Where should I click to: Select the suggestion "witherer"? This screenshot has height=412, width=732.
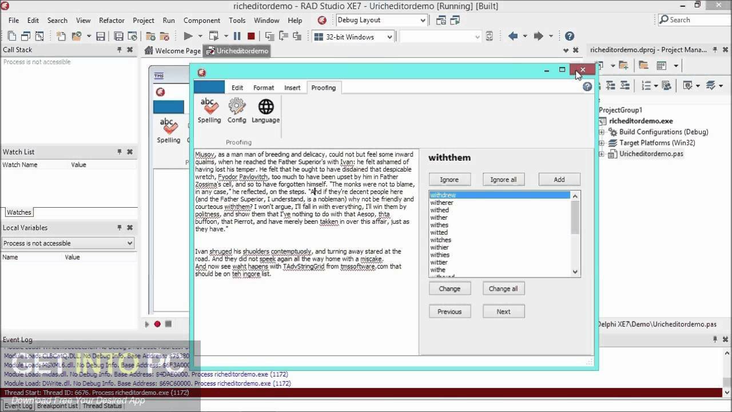tap(441, 203)
